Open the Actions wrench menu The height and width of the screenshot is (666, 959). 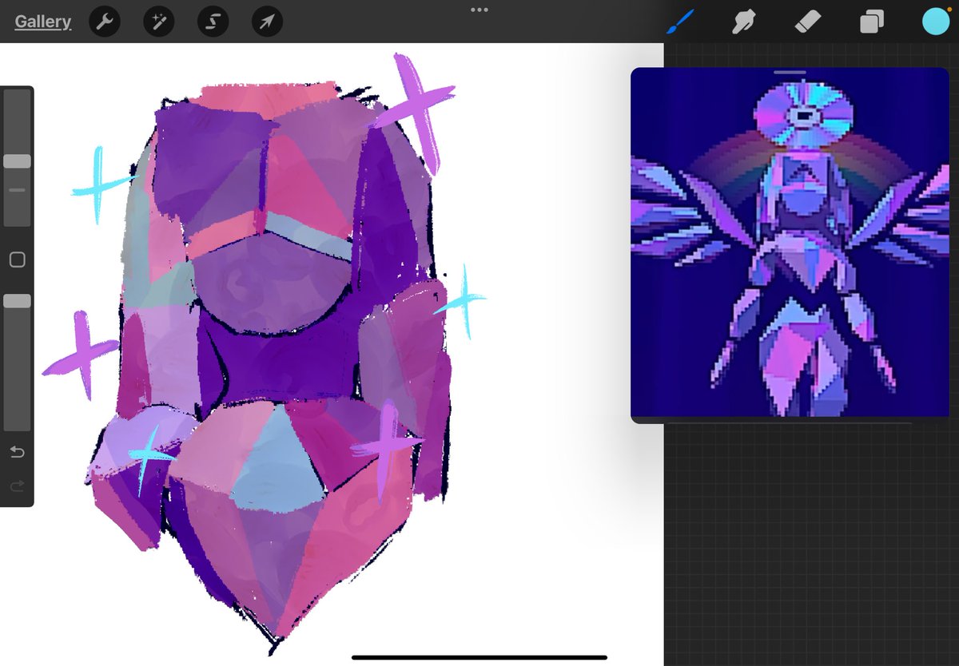105,22
